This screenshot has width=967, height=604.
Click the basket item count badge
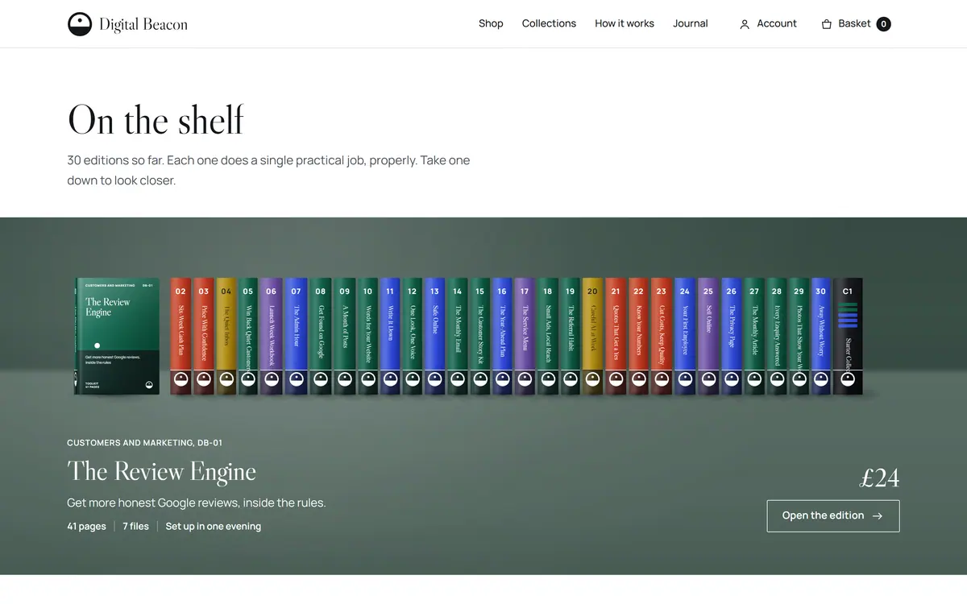click(x=883, y=24)
